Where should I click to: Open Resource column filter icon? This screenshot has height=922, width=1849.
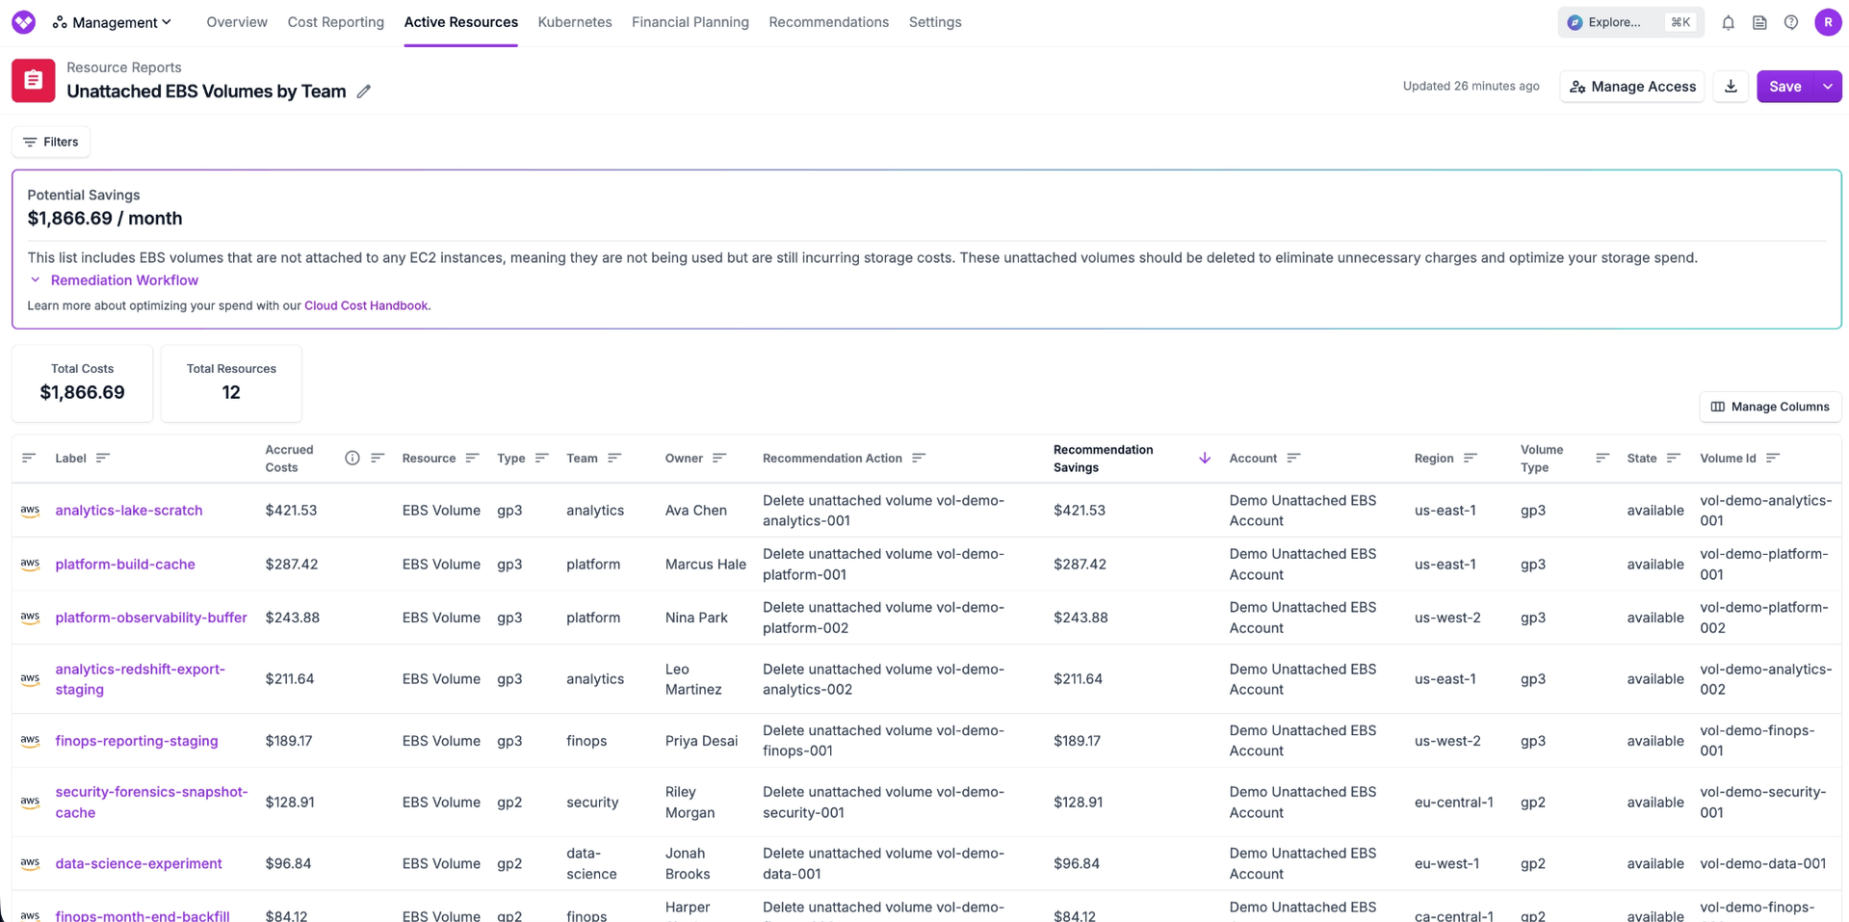tap(472, 458)
